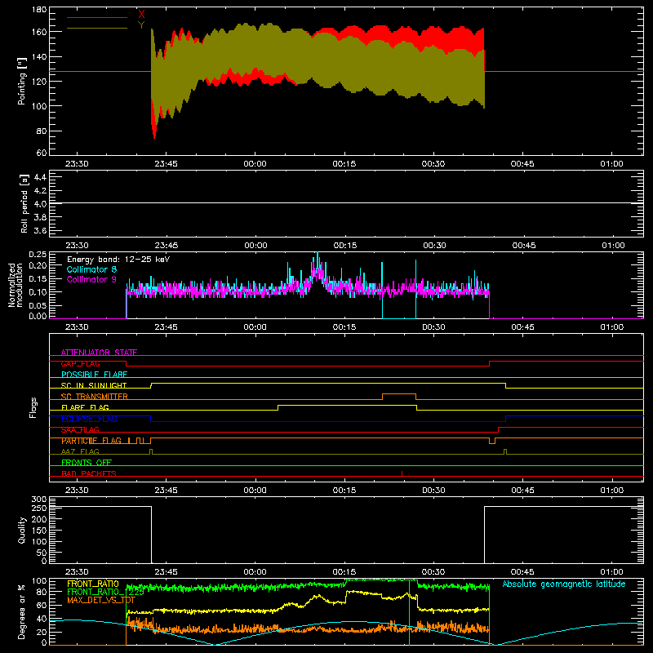Click the 20 value on Degrees axis
653x653 pixels.
[42, 632]
